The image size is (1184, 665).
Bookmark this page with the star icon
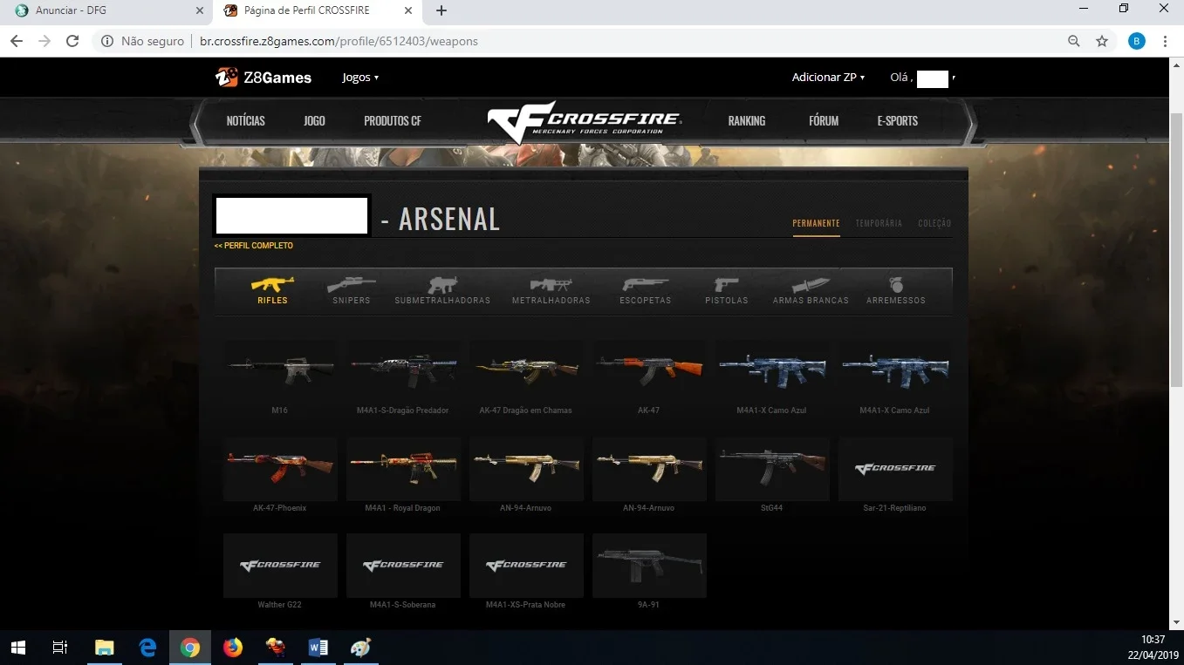[x=1102, y=41]
